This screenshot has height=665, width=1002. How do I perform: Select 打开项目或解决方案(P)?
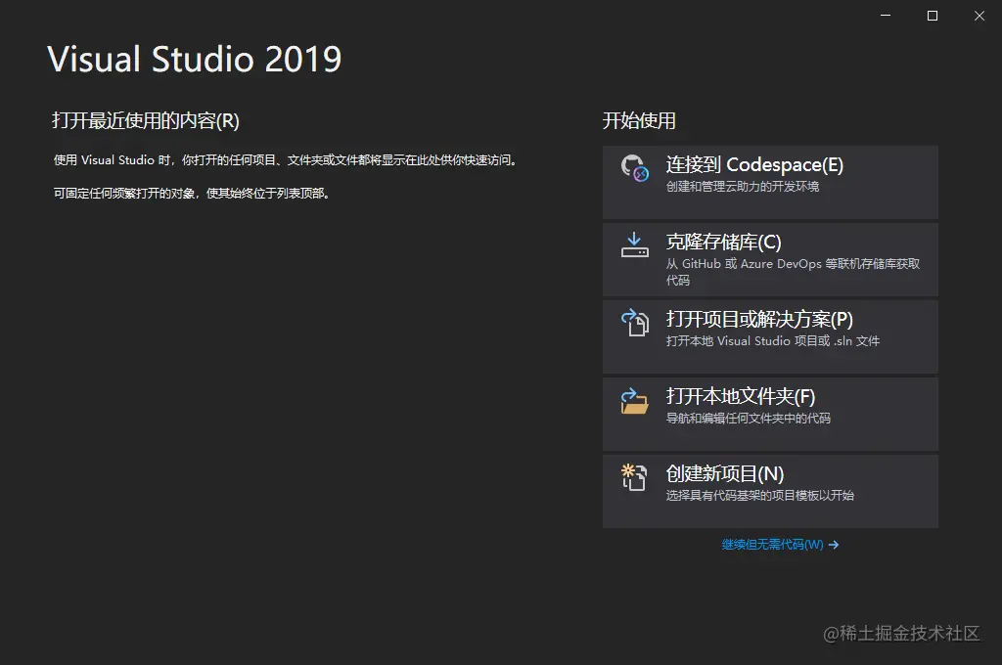point(770,336)
